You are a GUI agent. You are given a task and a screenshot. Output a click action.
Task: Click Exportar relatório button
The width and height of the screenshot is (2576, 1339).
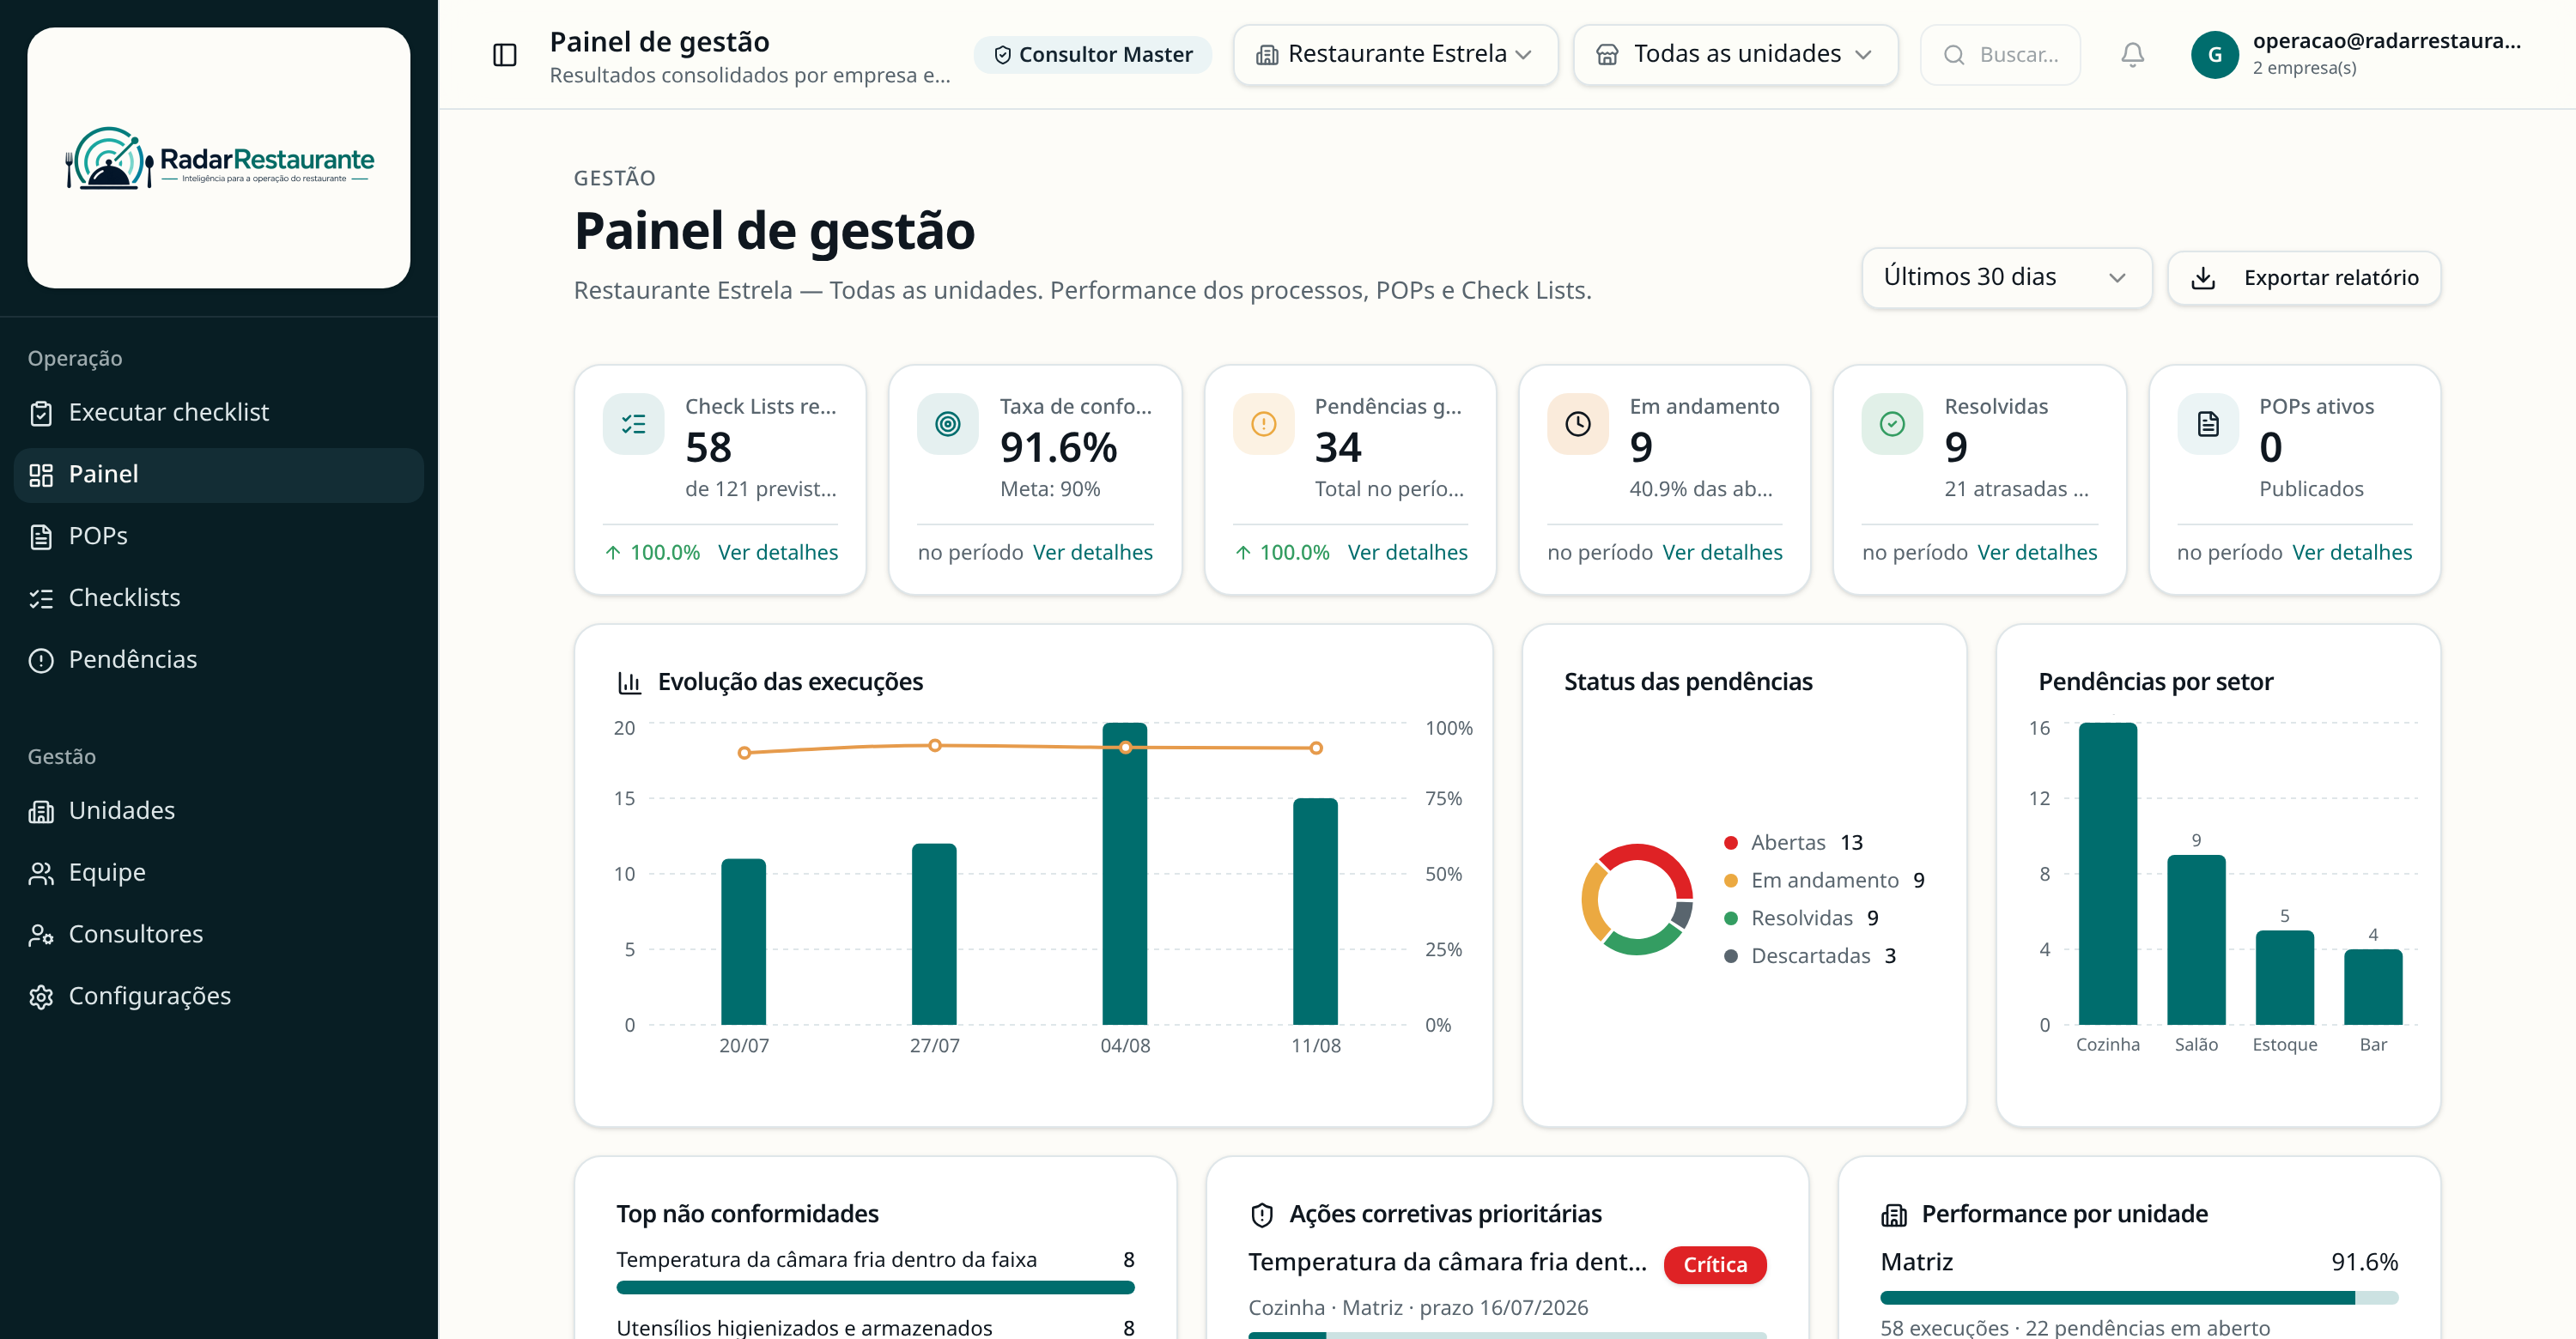point(2303,278)
